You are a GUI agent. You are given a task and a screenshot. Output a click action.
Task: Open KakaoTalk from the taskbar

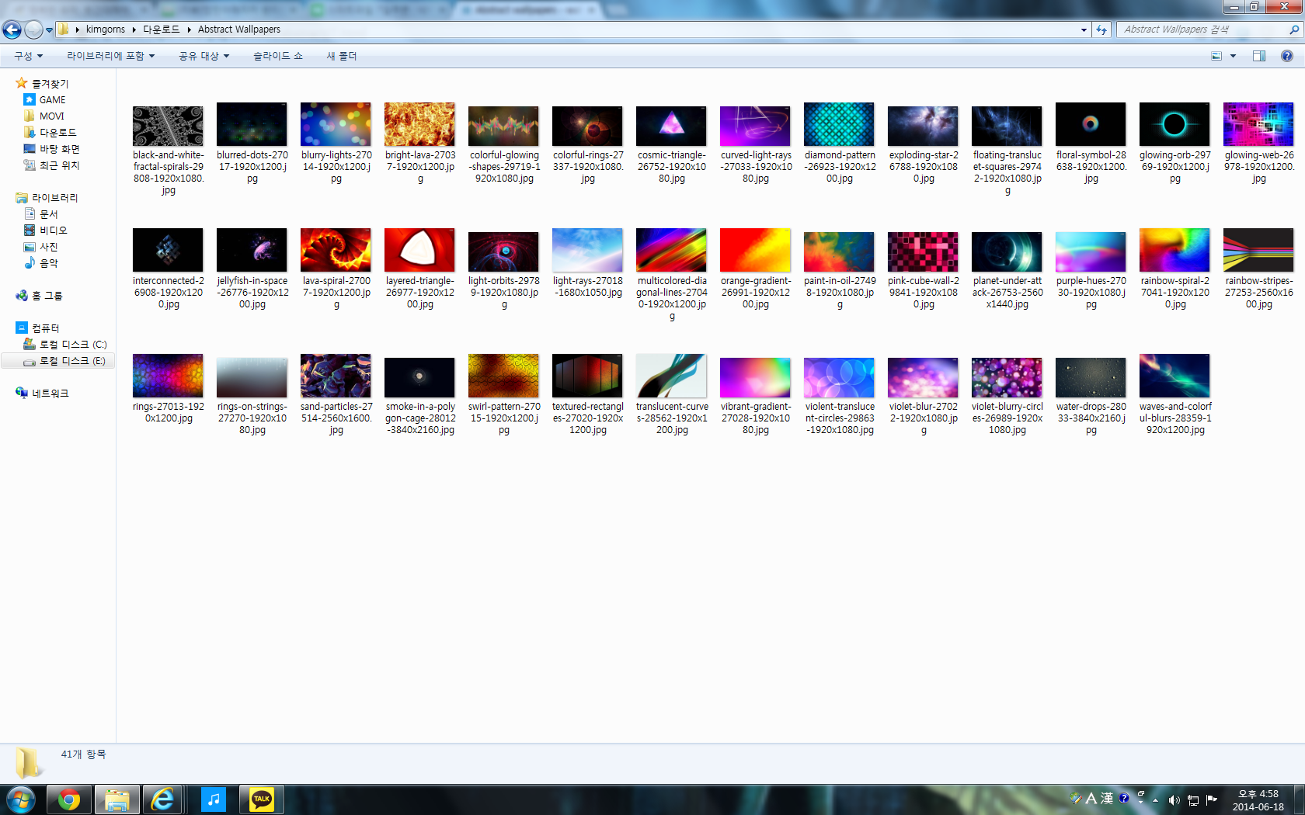coord(262,799)
